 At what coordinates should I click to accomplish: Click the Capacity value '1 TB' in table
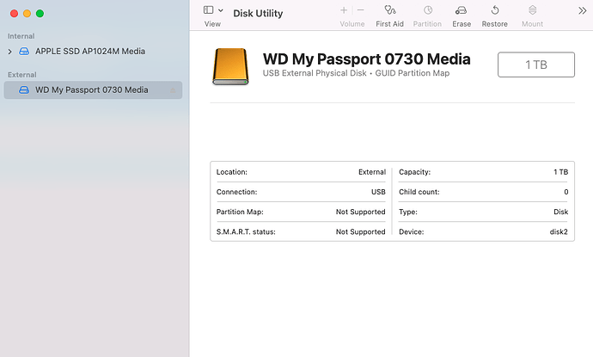[561, 172]
